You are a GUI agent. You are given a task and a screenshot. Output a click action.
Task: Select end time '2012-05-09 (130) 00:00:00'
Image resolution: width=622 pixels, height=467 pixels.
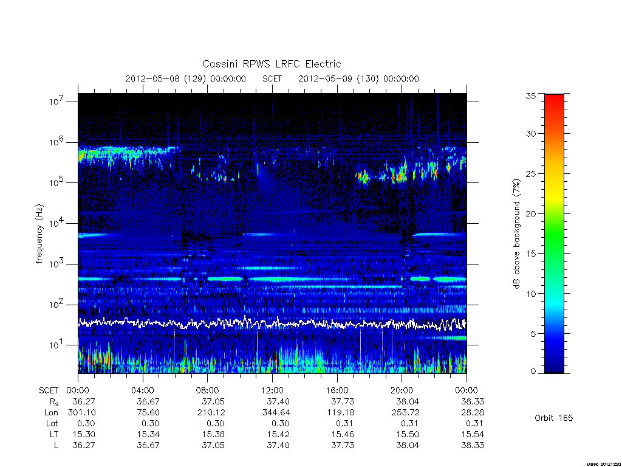(x=358, y=78)
